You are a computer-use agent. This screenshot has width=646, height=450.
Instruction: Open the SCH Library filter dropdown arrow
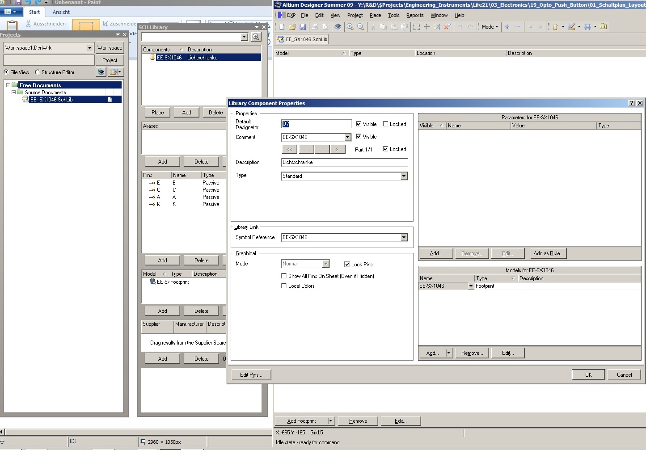click(x=244, y=37)
